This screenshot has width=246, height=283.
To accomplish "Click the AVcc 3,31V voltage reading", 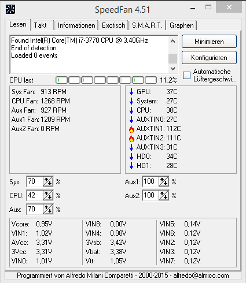I will click(x=32, y=243).
